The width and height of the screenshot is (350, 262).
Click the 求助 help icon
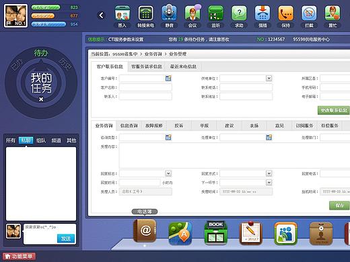(x=239, y=13)
